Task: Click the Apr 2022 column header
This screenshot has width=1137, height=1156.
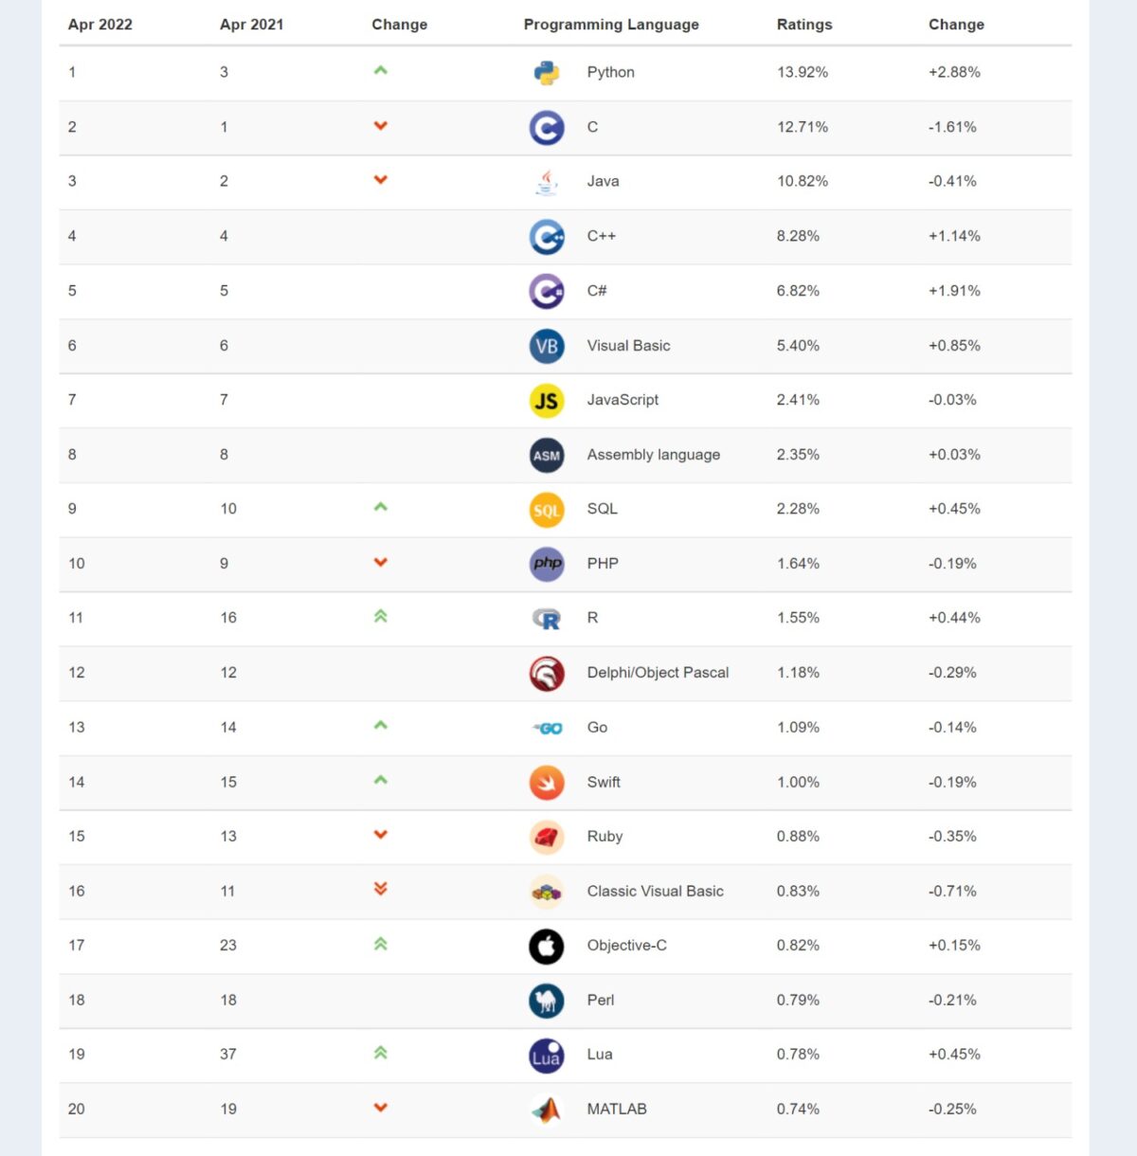Action: (x=100, y=25)
